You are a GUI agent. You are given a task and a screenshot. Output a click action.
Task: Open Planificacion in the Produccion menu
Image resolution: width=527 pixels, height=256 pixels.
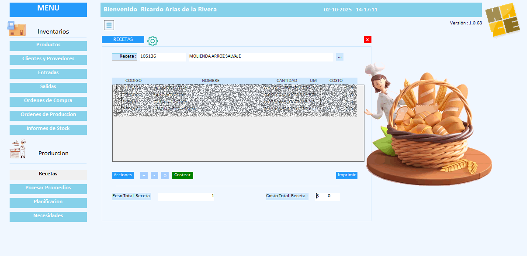pos(48,202)
